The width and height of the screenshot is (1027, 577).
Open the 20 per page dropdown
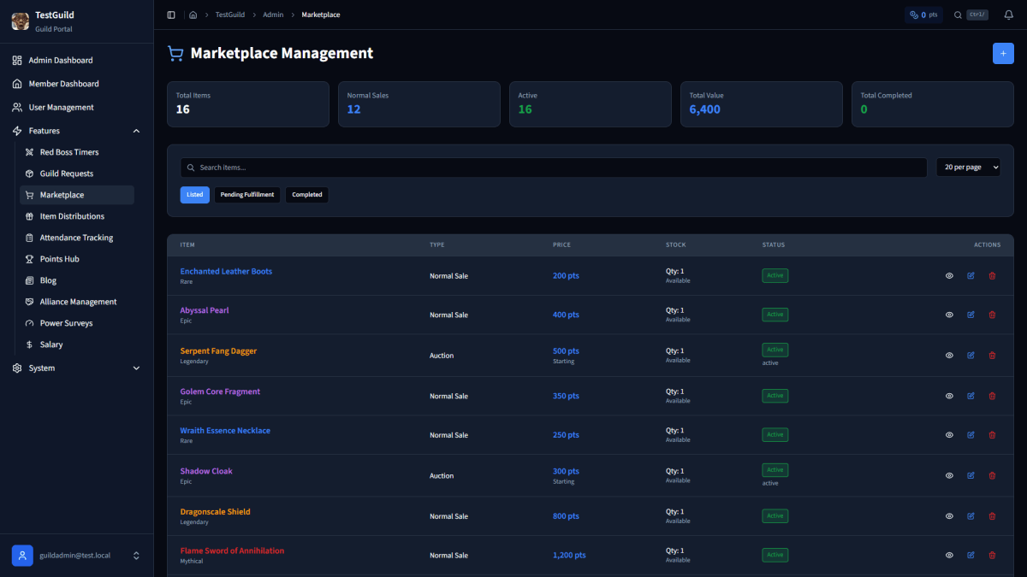coord(968,167)
